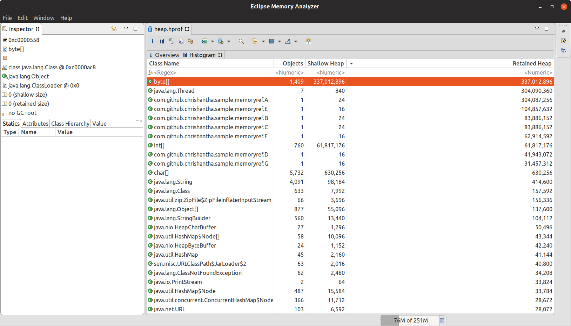Click the heap status 76M of 251M bar
Image resolution: width=571 pixels, height=326 pixels.
(x=410, y=320)
